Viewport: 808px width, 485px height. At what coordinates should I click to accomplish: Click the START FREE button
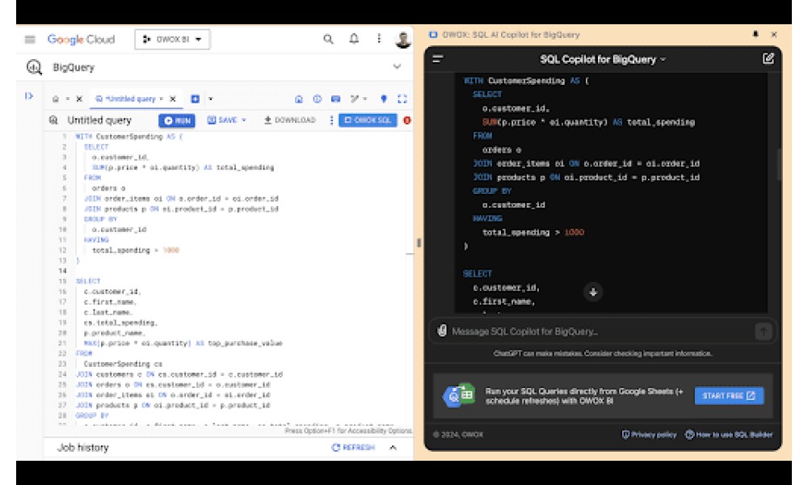point(729,396)
